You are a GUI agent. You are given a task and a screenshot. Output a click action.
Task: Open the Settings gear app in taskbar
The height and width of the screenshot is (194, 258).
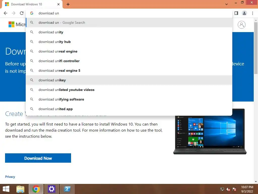[51, 189]
